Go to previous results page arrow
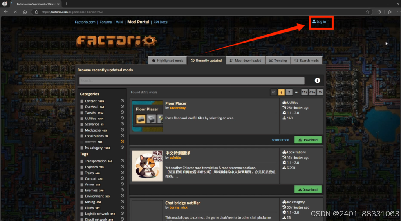The image size is (401, 221). click(273, 92)
